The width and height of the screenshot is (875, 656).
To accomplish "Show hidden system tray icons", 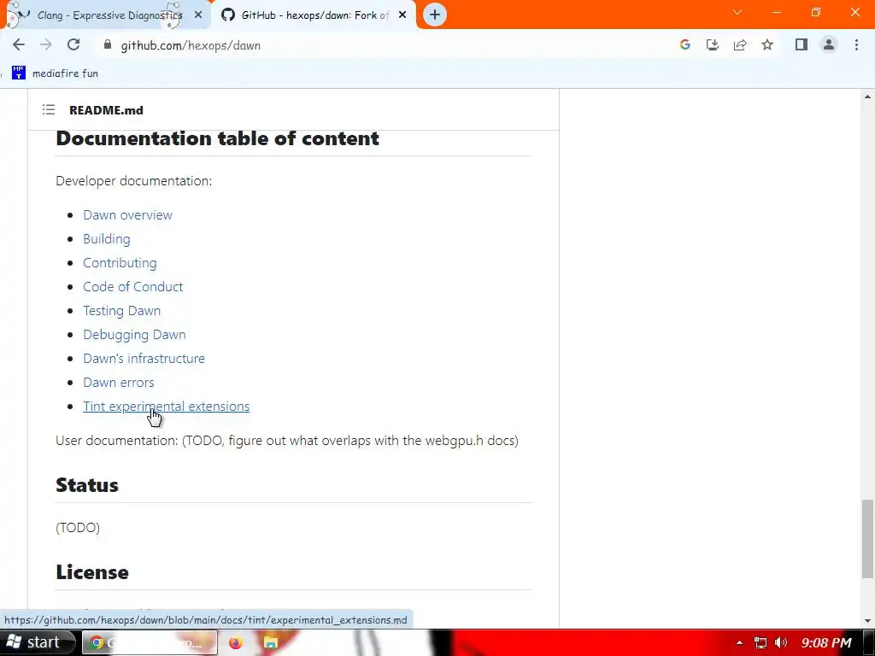I will click(x=739, y=642).
